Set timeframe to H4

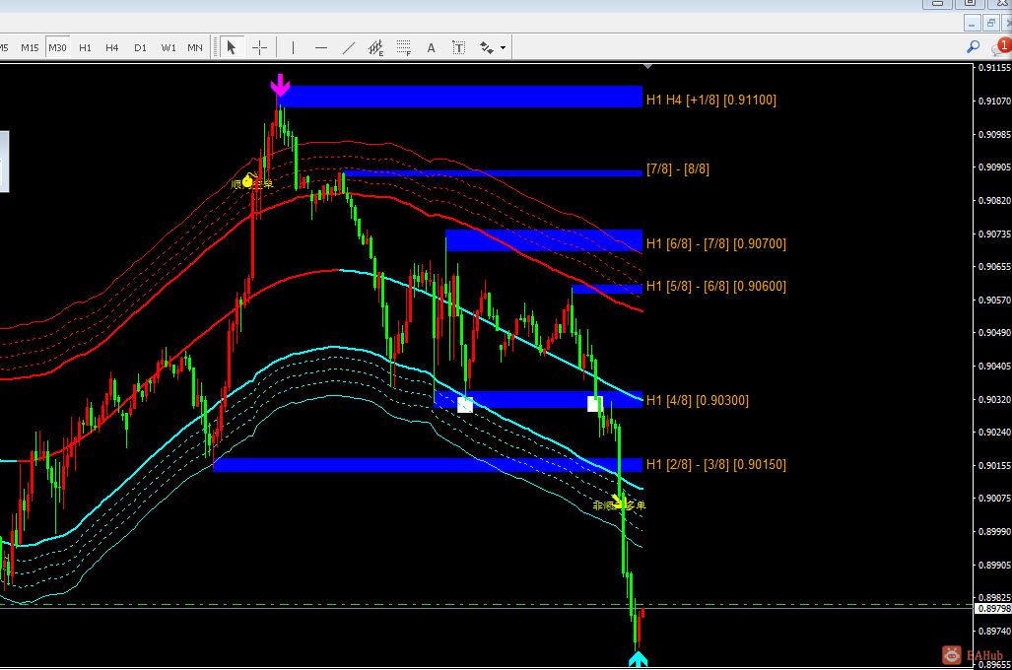[x=111, y=47]
